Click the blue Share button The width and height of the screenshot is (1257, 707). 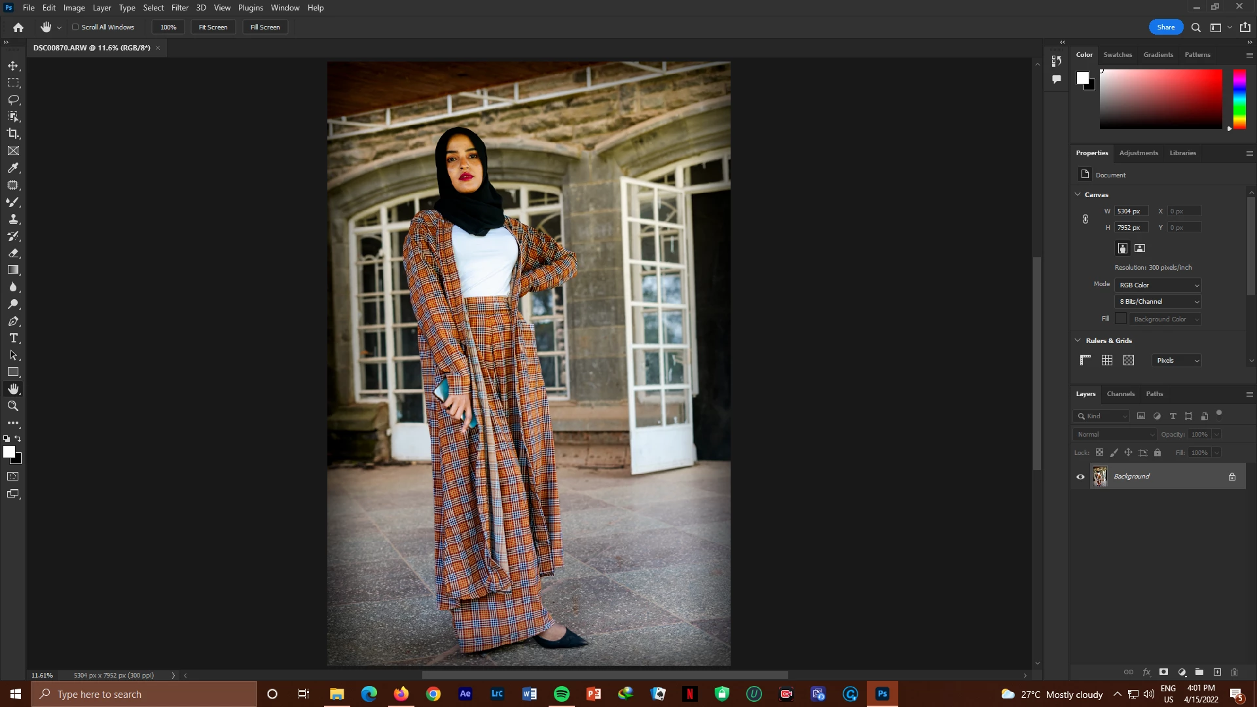coord(1165,27)
